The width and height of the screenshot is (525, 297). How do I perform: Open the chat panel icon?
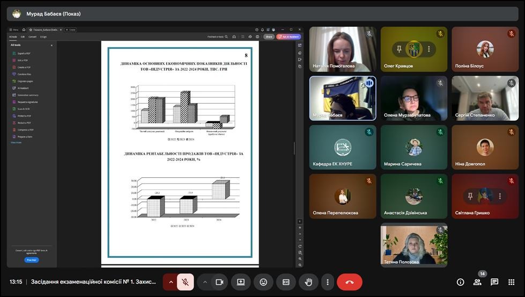tap(494, 282)
